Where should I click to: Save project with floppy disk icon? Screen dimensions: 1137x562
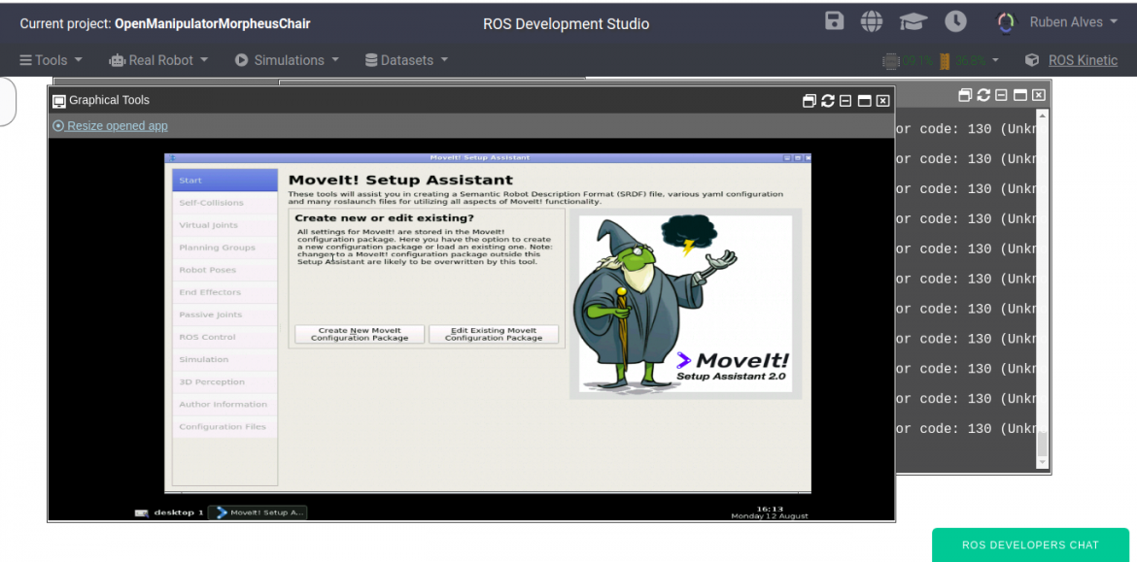[x=835, y=21]
